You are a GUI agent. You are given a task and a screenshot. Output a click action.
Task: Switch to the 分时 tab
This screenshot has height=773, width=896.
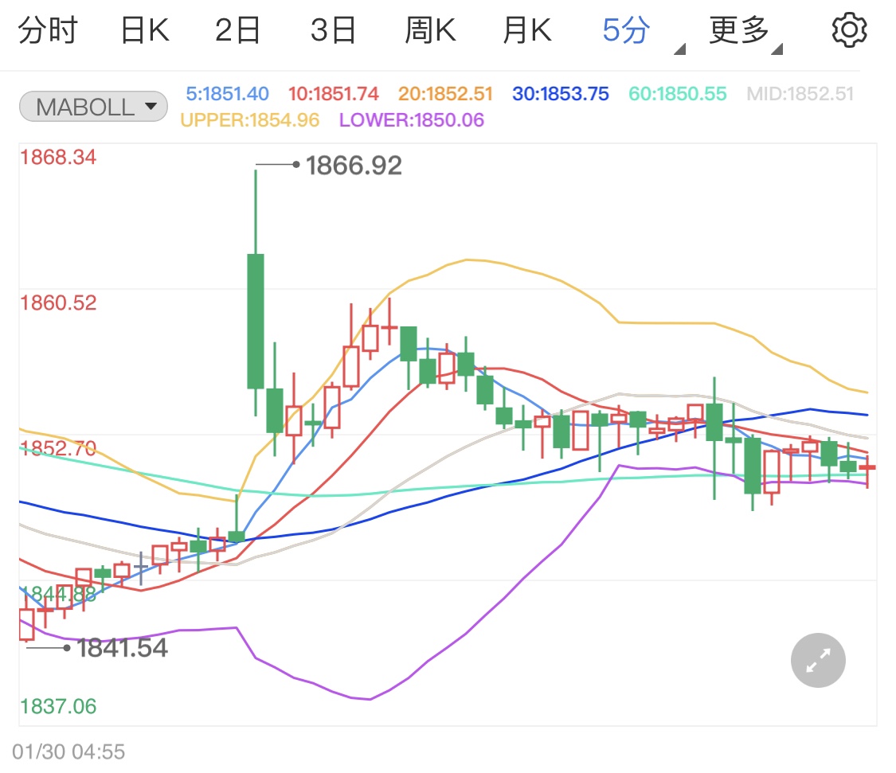pyautogui.click(x=48, y=30)
